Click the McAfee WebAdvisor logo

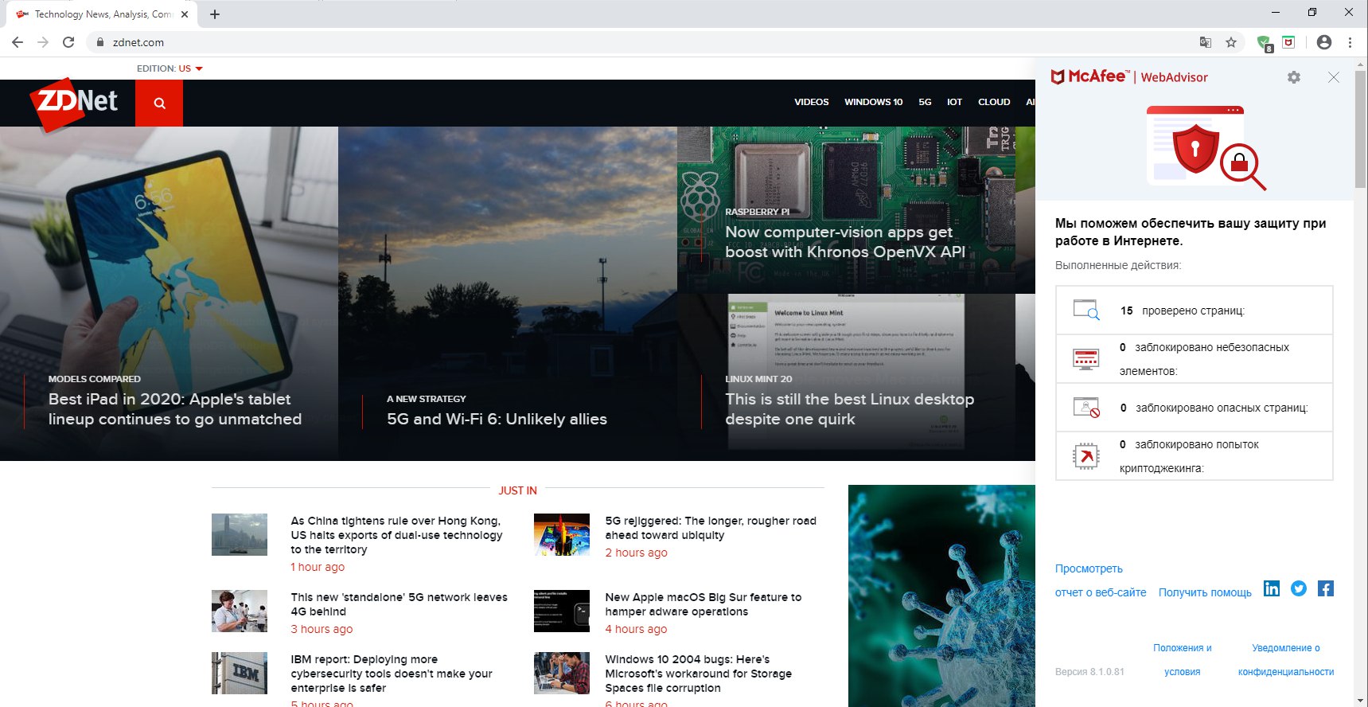click(x=1129, y=76)
